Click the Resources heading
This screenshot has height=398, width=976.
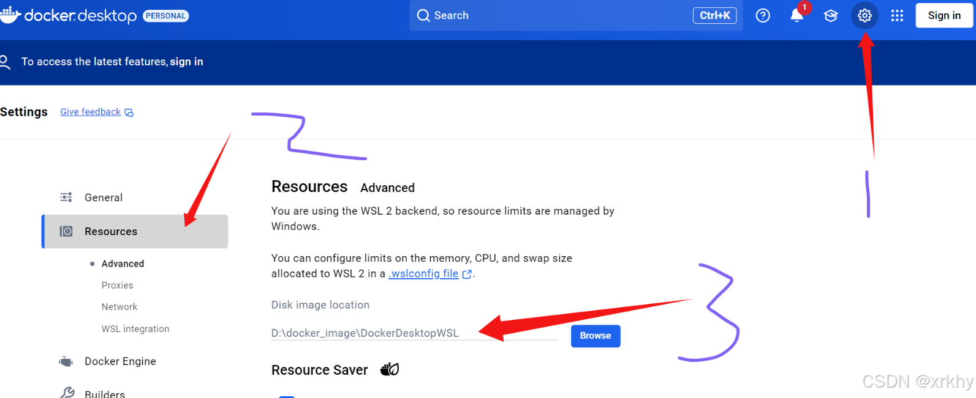coord(309,186)
